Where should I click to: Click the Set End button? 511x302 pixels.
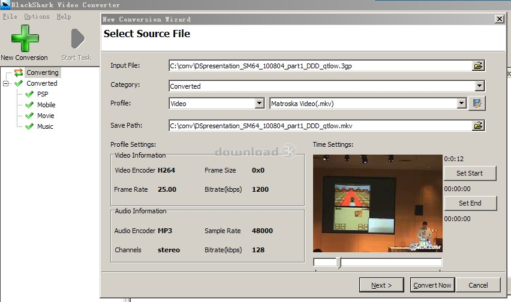coord(470,203)
